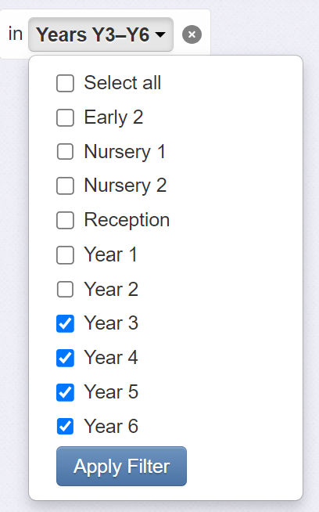Click the Reception label text
Screen dimensions: 319x512
click(127, 220)
